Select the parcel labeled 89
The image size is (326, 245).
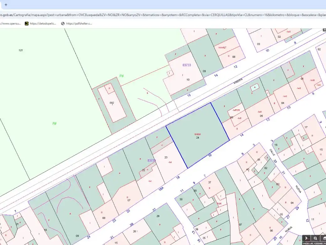tap(195, 191)
